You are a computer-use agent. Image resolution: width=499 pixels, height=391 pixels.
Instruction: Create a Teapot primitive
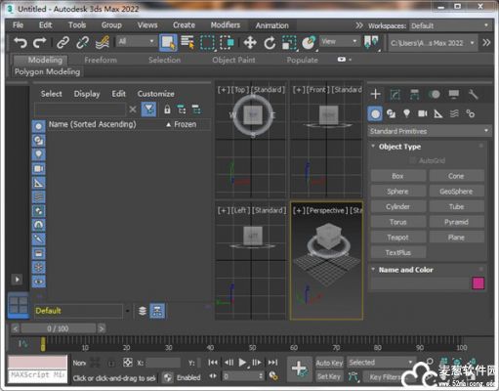click(398, 238)
